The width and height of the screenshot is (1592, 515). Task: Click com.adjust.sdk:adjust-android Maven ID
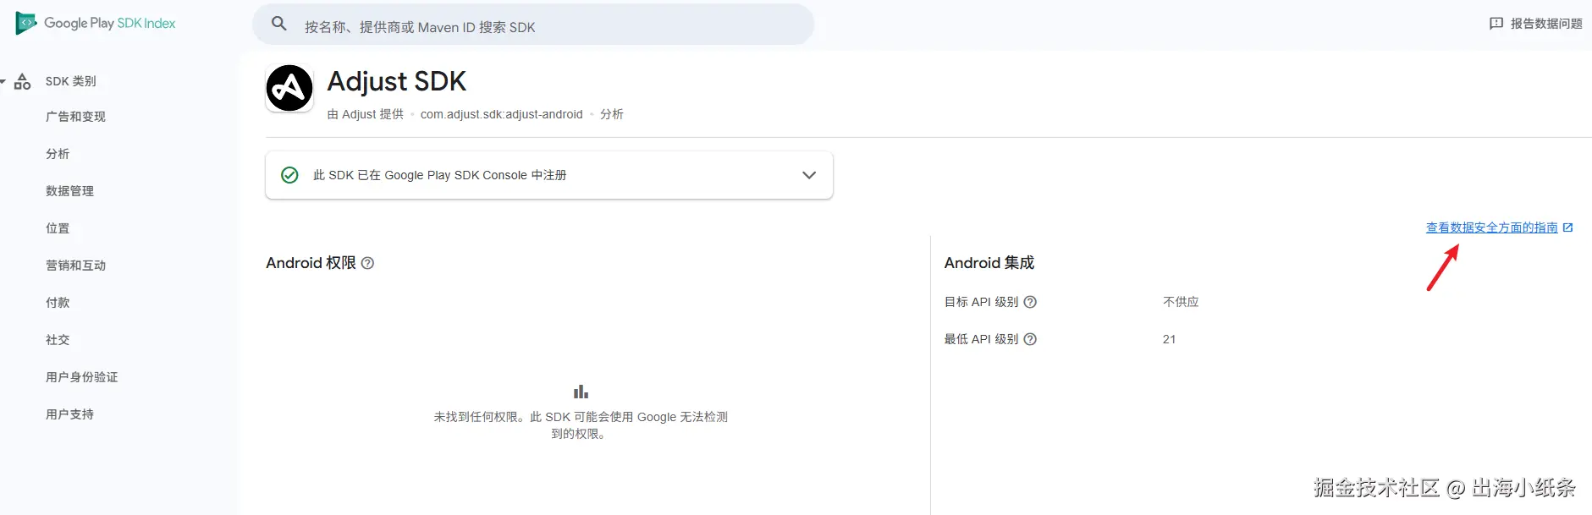501,114
